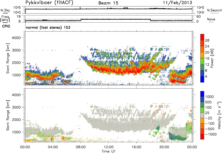Click the '08:00' time axis label
The height and width of the screenshot is (153, 222).
coord(80,147)
